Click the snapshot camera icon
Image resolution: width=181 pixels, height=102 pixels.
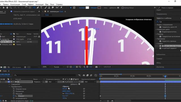tap(96, 67)
